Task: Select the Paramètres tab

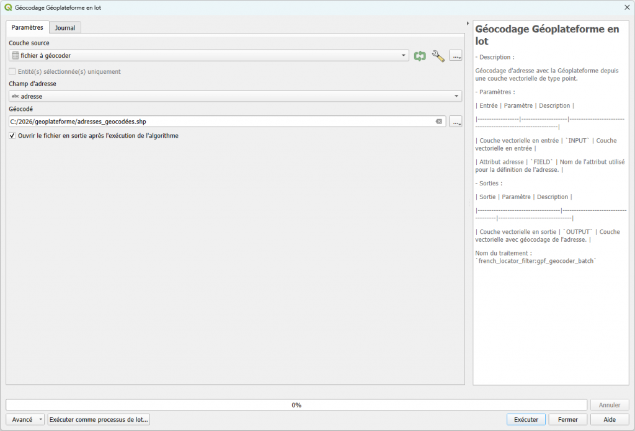Action: pyautogui.click(x=27, y=27)
